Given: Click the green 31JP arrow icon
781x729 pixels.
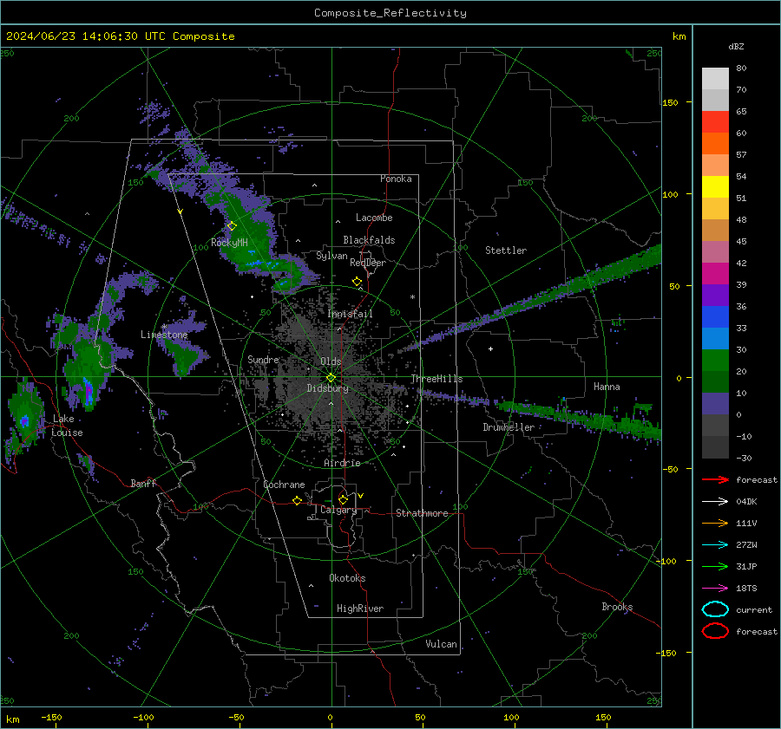Looking at the screenshot, I should [x=715, y=566].
